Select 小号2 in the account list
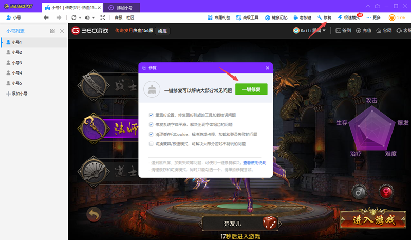Viewport: 411px width, 240px height. pos(34,52)
